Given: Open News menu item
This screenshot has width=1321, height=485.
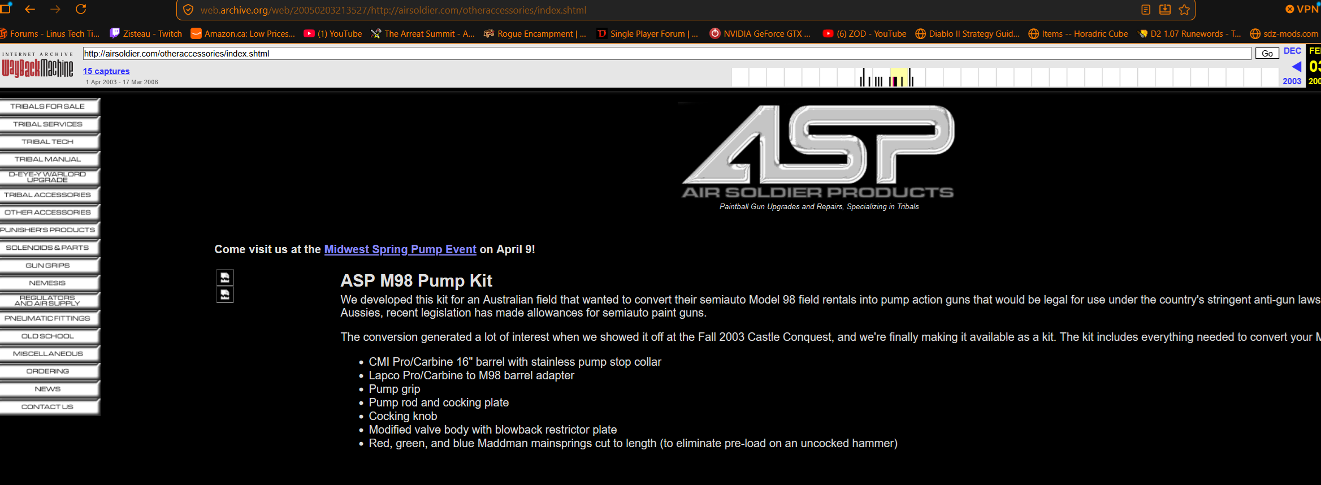Looking at the screenshot, I should coord(50,389).
